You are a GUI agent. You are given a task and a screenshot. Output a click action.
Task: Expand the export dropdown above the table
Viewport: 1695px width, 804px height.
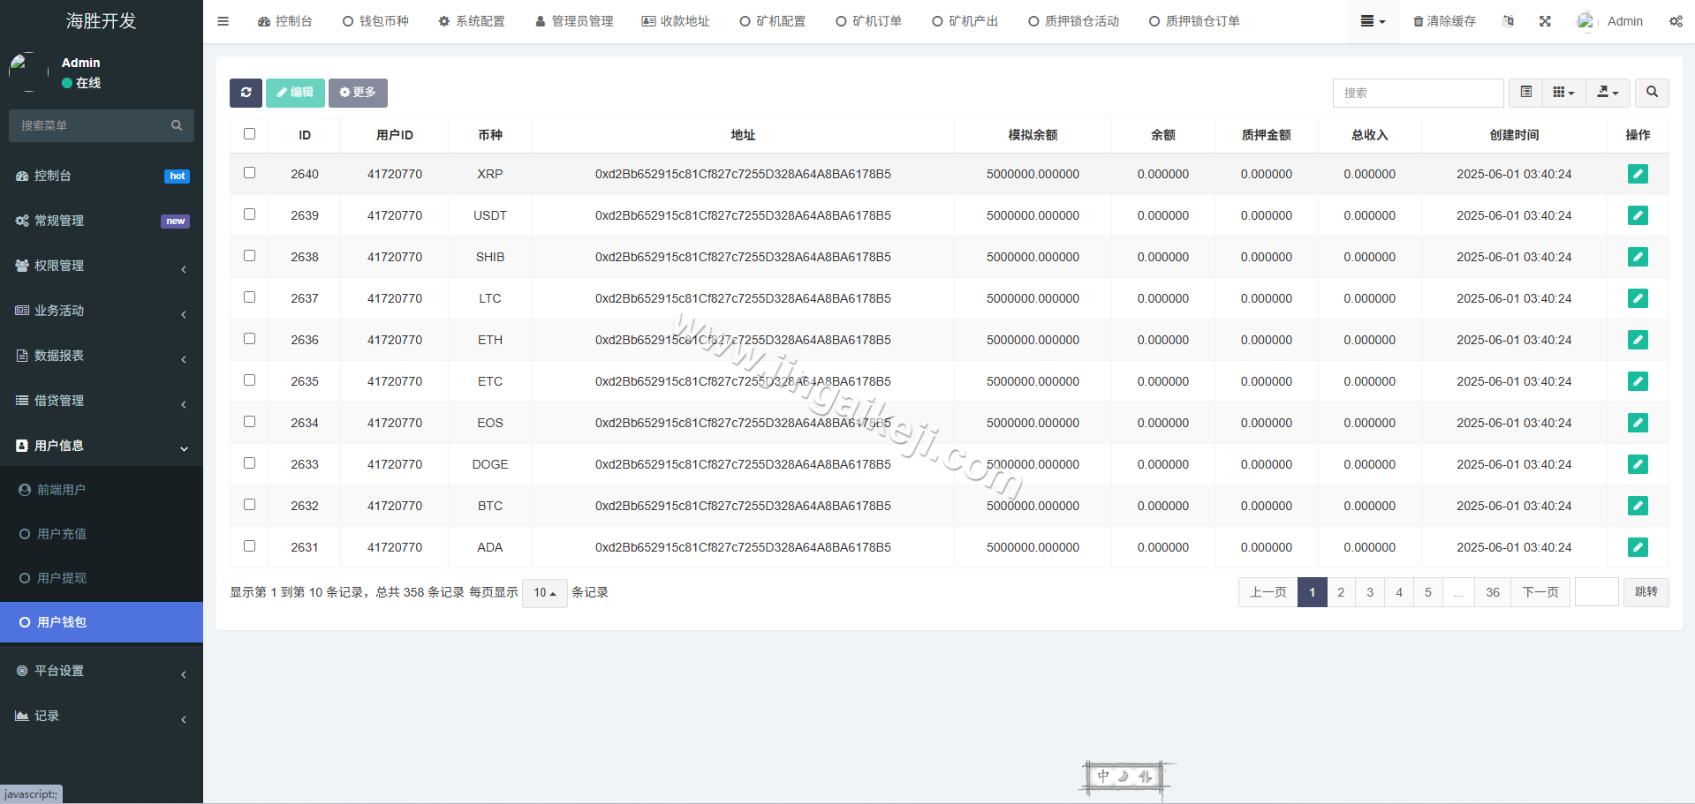coord(1607,93)
